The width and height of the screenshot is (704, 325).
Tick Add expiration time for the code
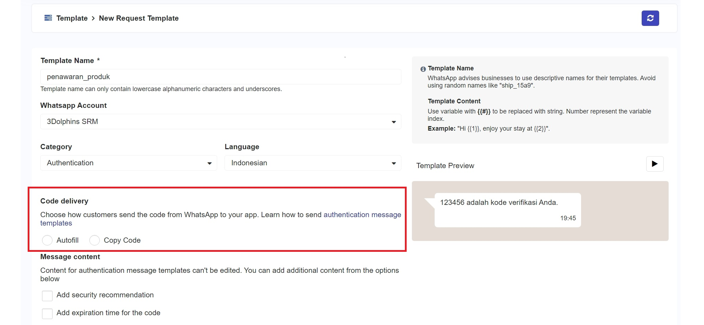pos(47,313)
